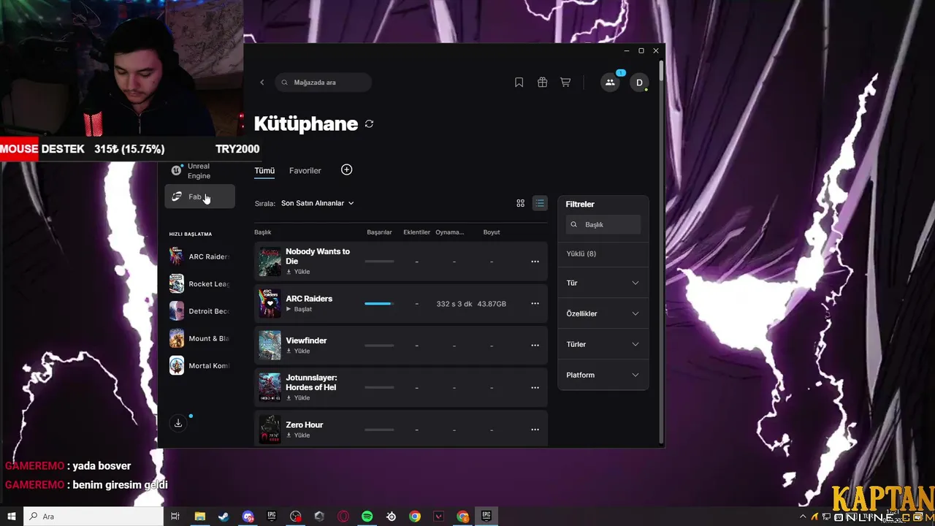Quick launch ARC Raiders from sidebar
Screen dimensions: 935x526
tap(199, 256)
